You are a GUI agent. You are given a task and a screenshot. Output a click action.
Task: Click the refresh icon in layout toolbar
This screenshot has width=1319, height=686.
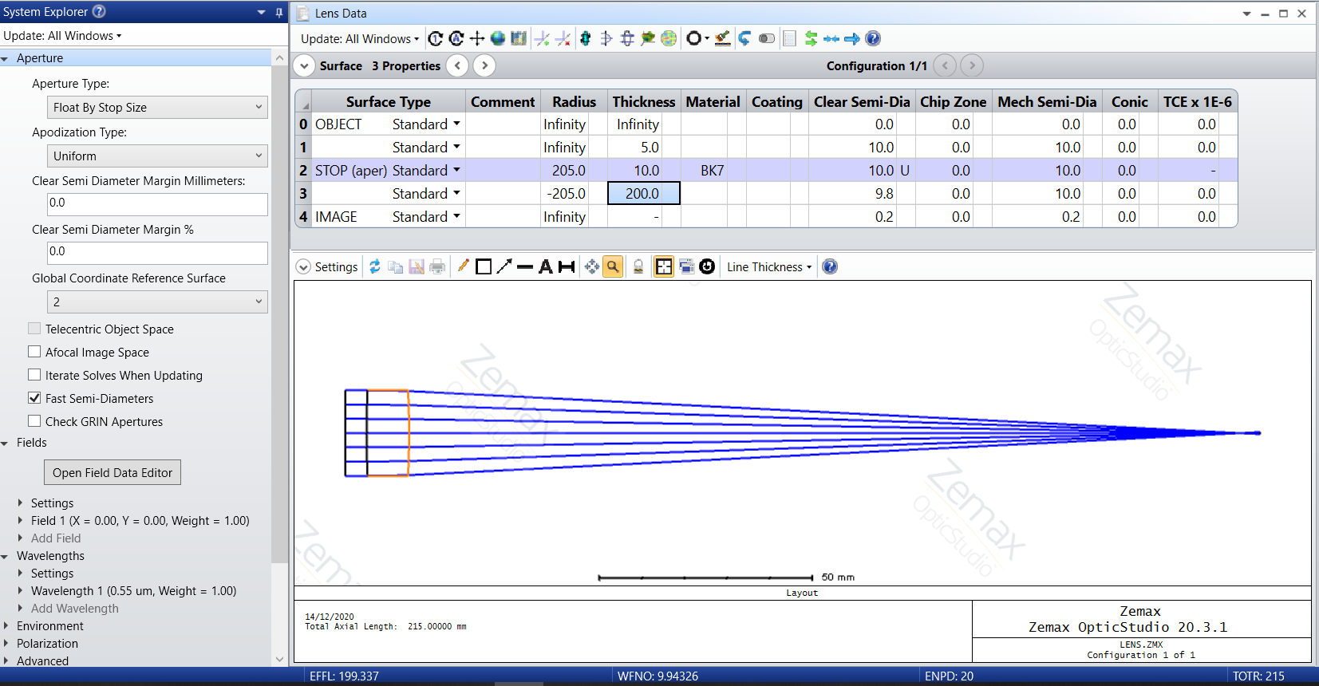pos(374,267)
